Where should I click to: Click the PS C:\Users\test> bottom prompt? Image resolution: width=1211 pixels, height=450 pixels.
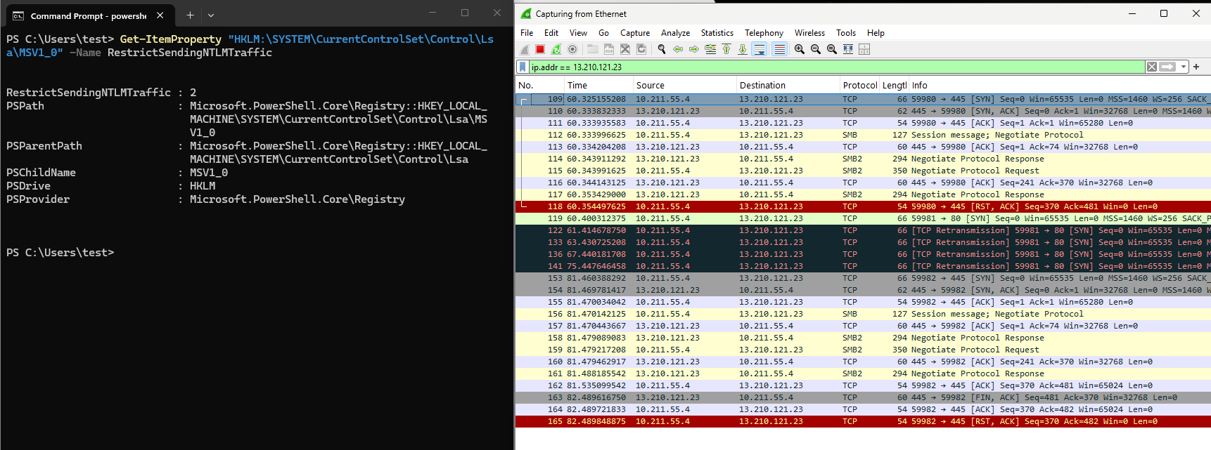click(x=60, y=253)
